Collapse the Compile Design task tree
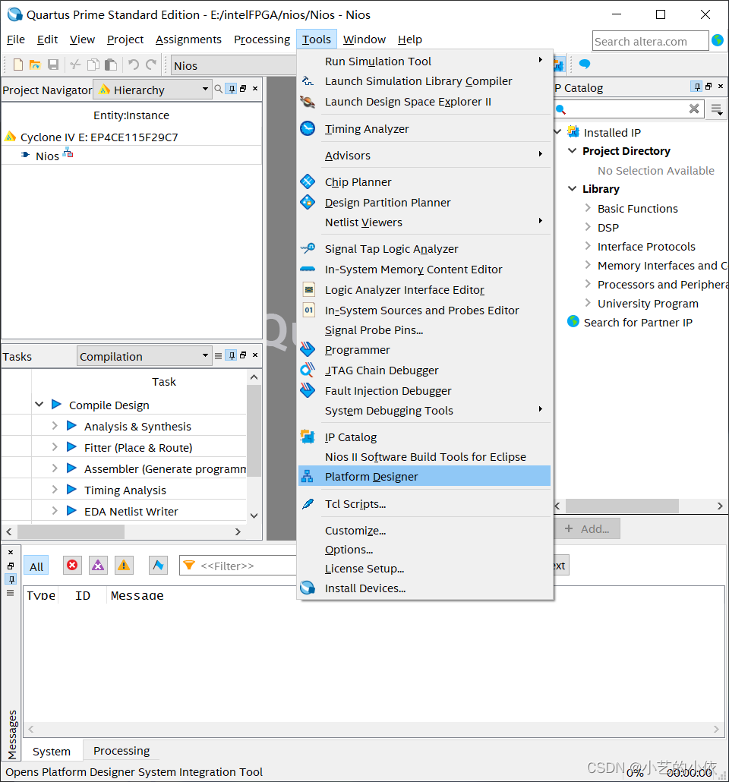 [39, 404]
